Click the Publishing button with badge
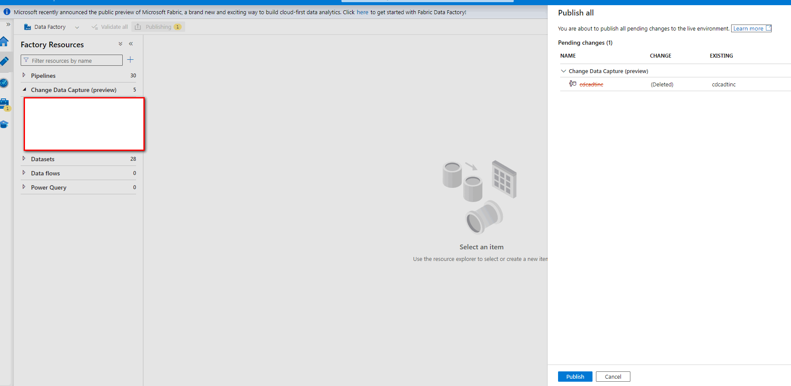 158,27
